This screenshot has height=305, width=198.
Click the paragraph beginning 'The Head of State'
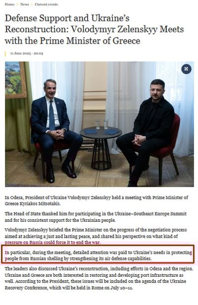96,217
